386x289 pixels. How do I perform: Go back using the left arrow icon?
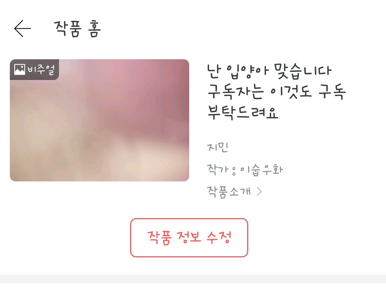[x=22, y=28]
